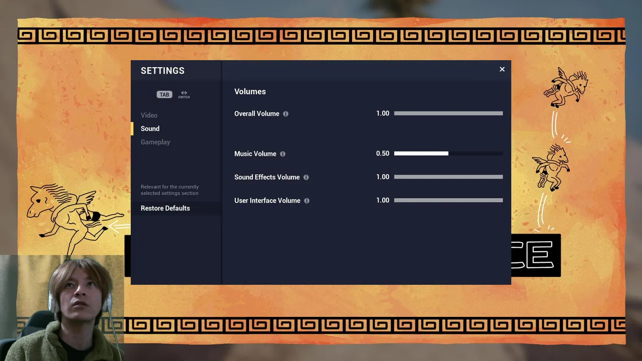The image size is (642, 361).
Task: Click the Sound Effects Volume value 1.00
Action: coord(383,176)
